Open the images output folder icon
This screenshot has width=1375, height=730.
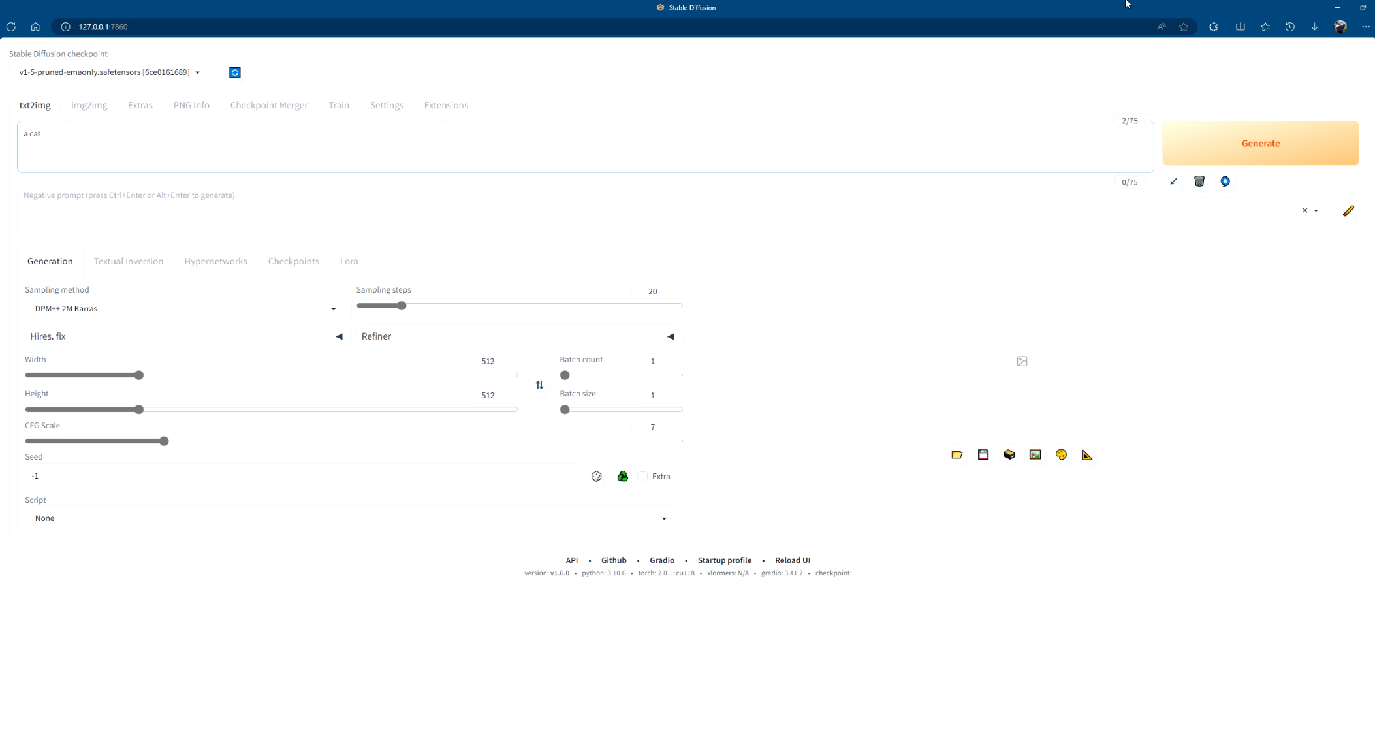[x=957, y=455]
